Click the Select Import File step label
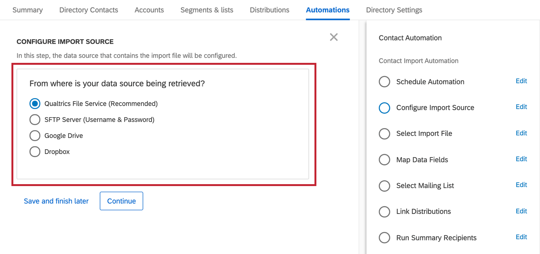 (424, 134)
